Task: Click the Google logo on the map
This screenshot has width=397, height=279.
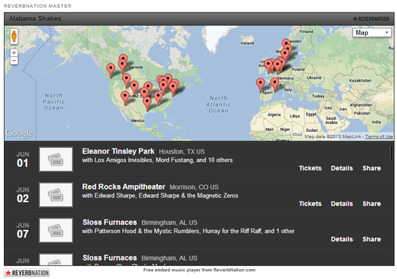Action: (x=19, y=133)
